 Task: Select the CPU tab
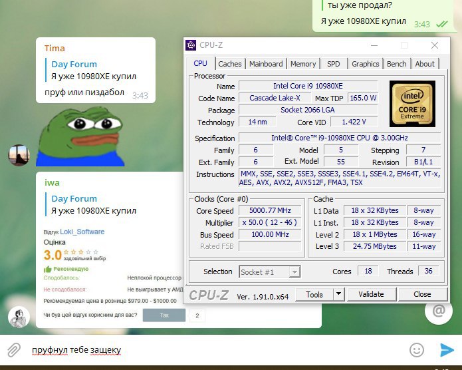click(200, 63)
